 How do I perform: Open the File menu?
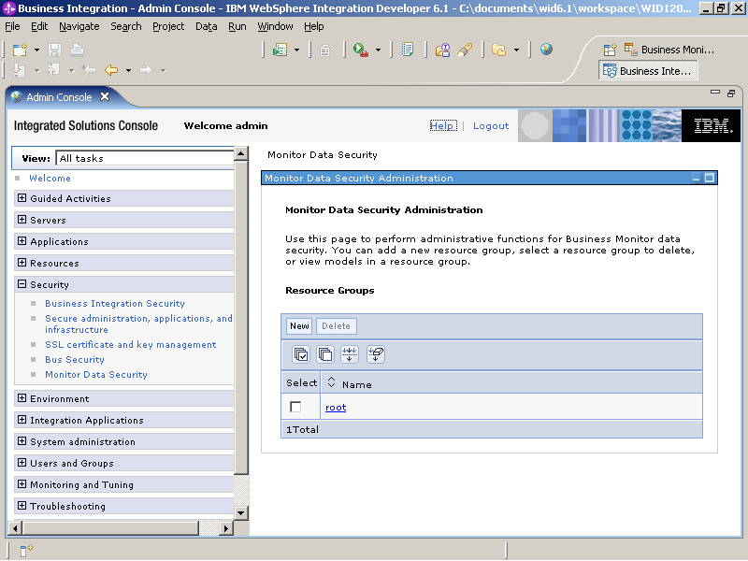pyautogui.click(x=12, y=27)
